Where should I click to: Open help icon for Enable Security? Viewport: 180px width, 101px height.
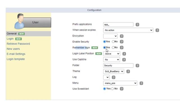click(x=121, y=42)
